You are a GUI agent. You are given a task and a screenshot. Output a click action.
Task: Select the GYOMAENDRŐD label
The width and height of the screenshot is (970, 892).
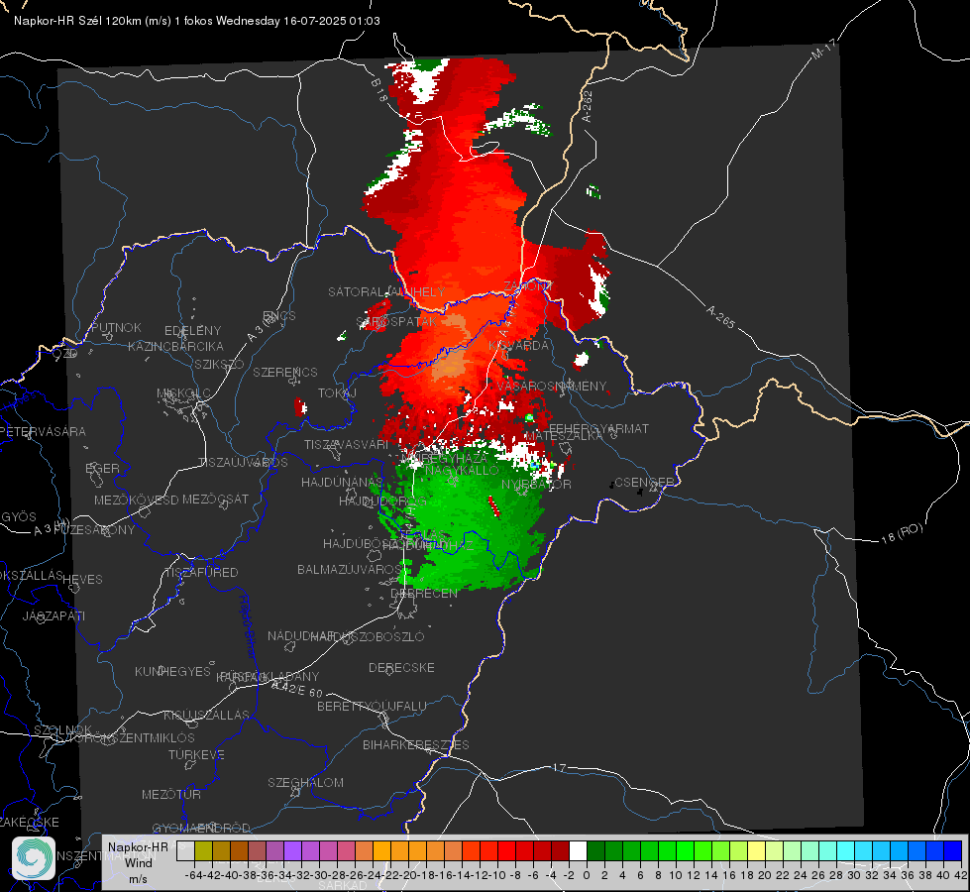(x=201, y=829)
